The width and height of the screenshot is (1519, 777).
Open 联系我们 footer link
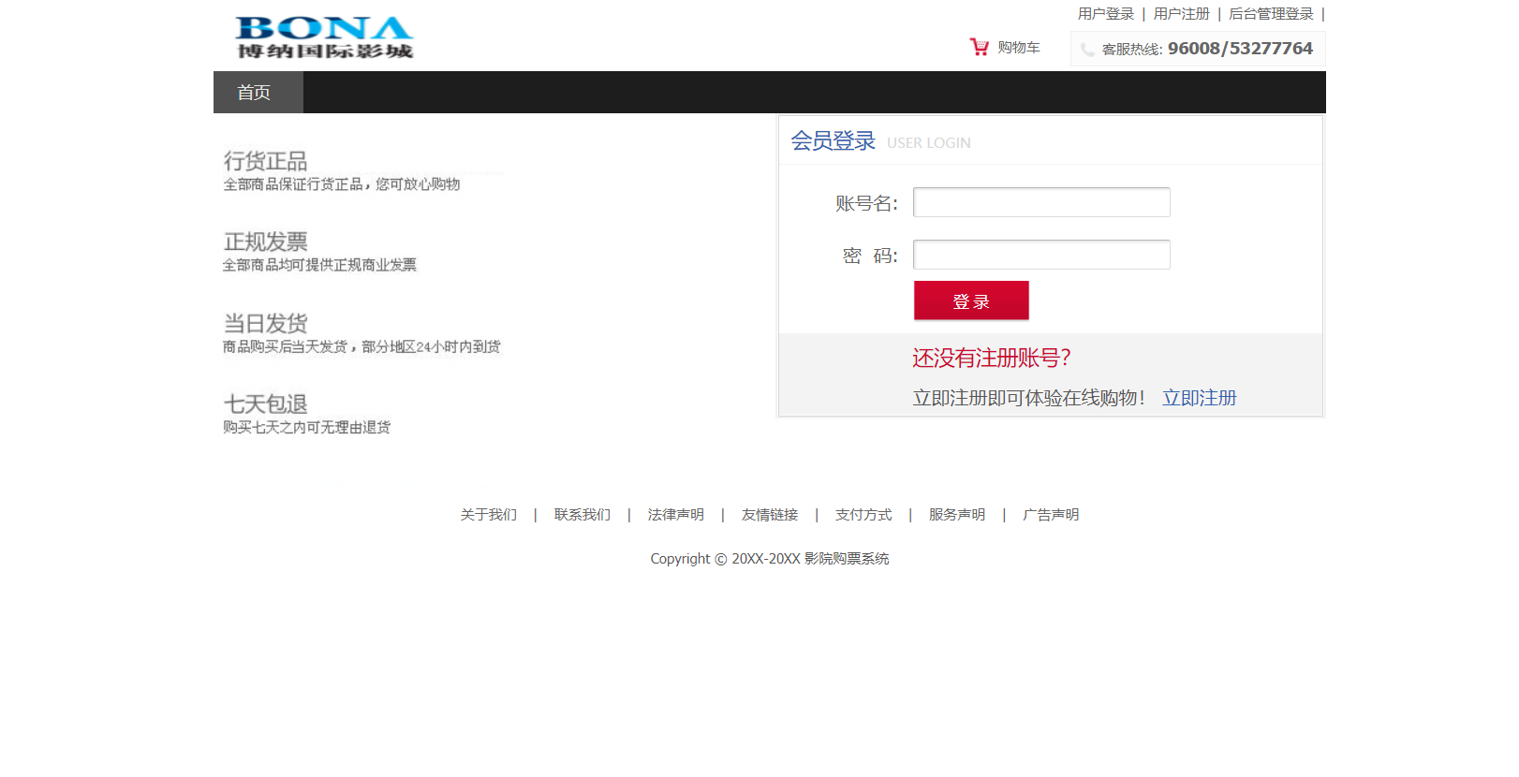582,515
